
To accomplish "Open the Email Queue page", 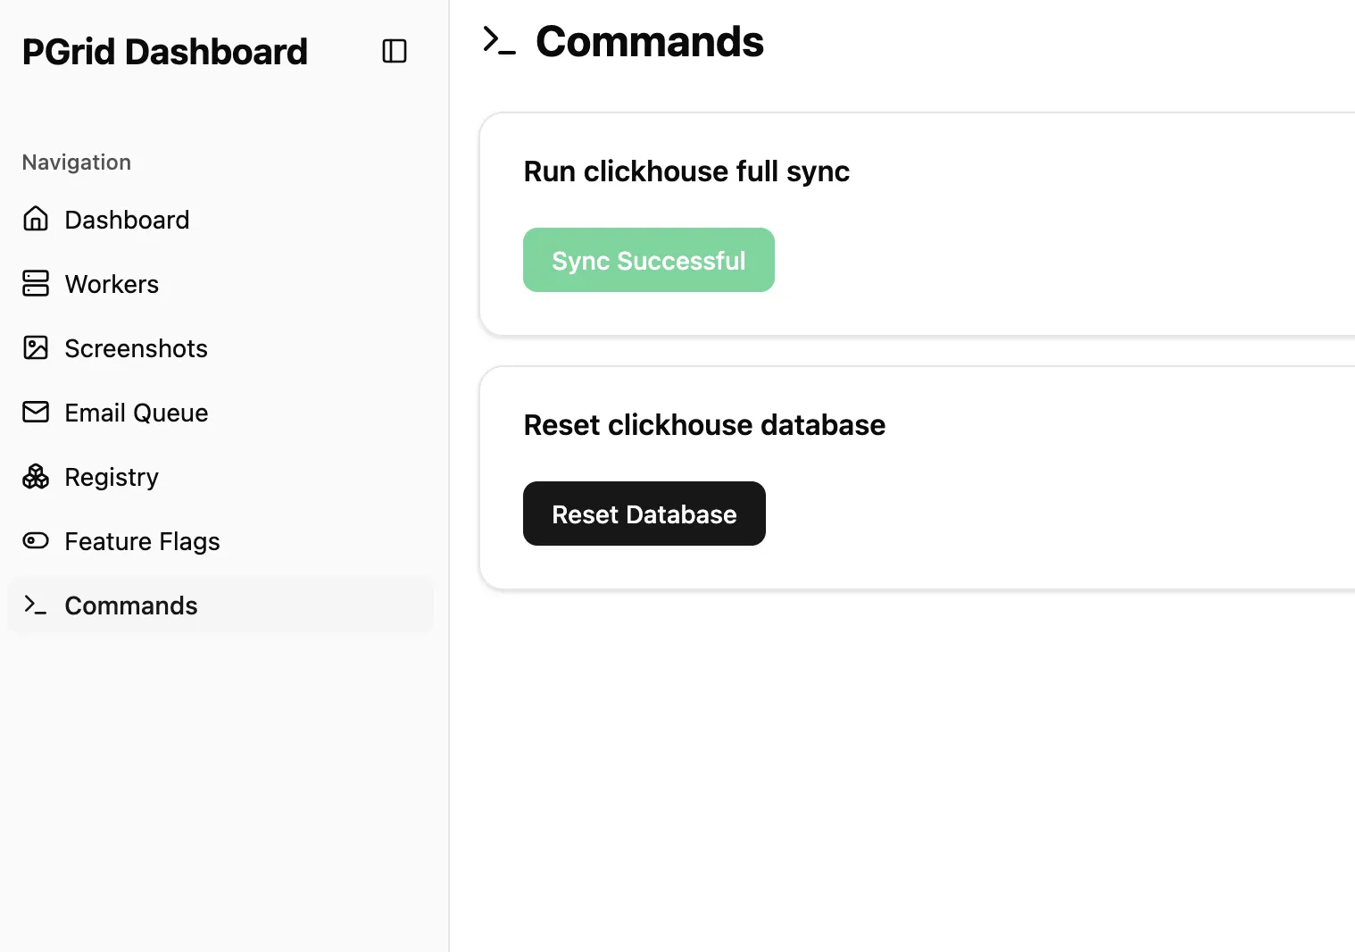I will click(x=136, y=413).
